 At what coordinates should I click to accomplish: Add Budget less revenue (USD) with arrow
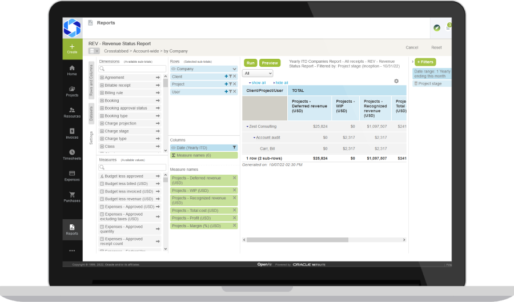click(x=158, y=199)
